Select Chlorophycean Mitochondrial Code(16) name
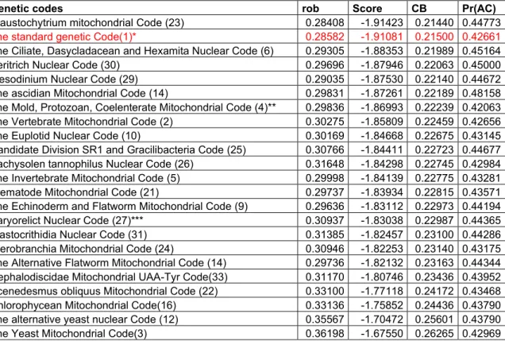Image resolution: width=505 pixels, height=341 pixels. click(x=88, y=305)
